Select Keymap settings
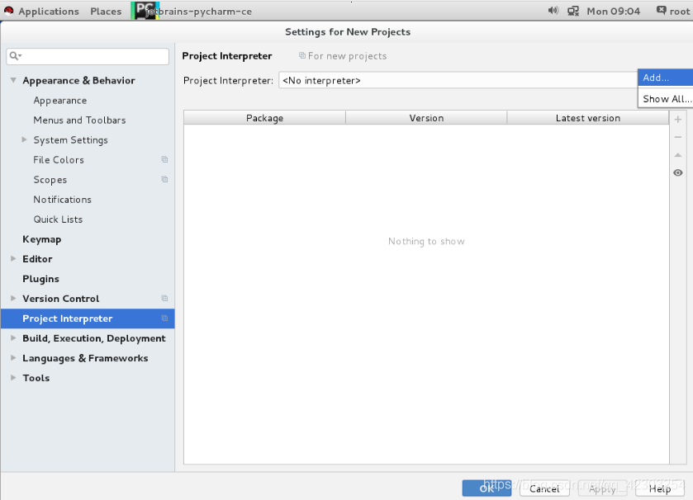This screenshot has width=693, height=500. tap(42, 239)
